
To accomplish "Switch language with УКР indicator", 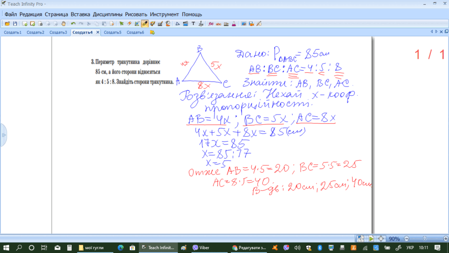I will pyautogui.click(x=410, y=248).
